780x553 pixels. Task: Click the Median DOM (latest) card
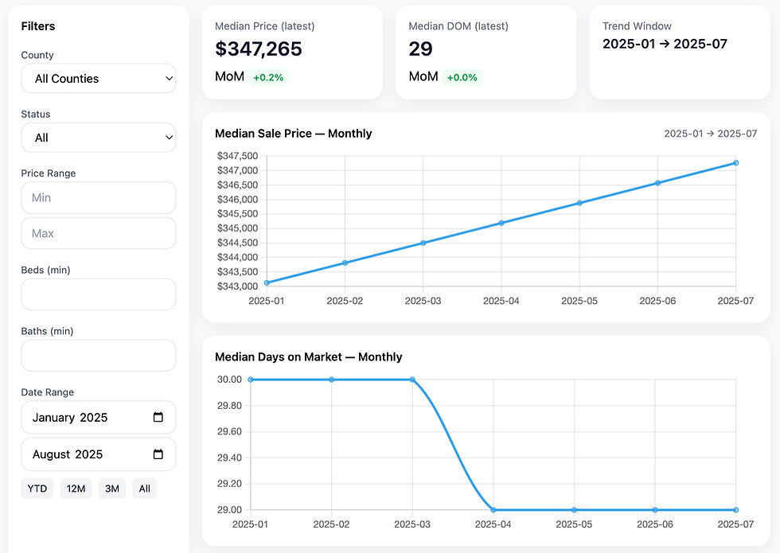[486, 52]
